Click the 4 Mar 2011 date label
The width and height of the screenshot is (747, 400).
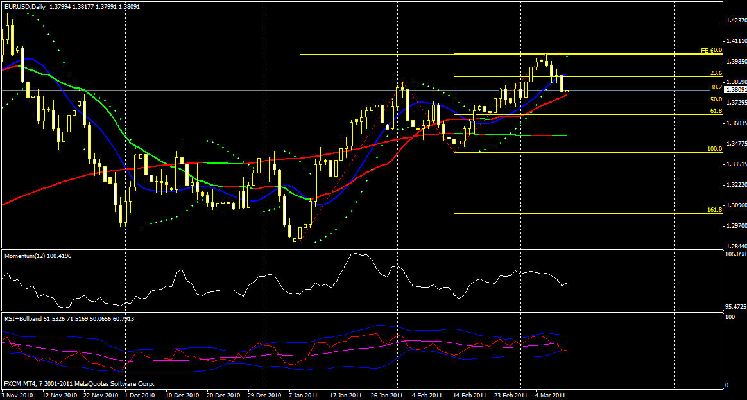[550, 396]
